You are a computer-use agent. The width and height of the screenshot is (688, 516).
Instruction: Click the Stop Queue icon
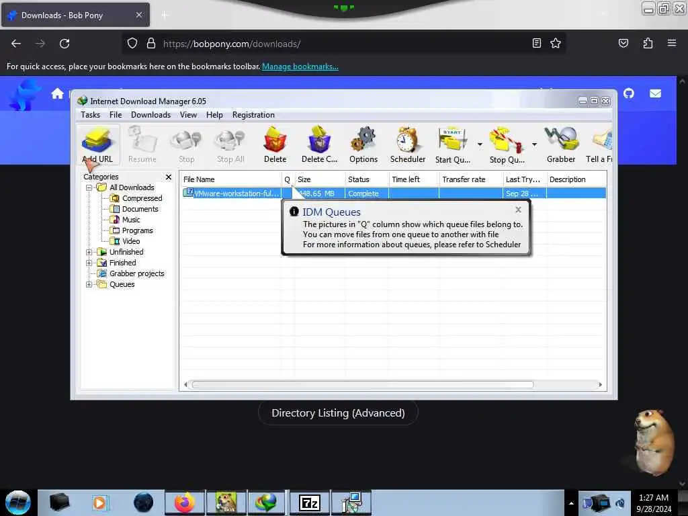(507, 144)
